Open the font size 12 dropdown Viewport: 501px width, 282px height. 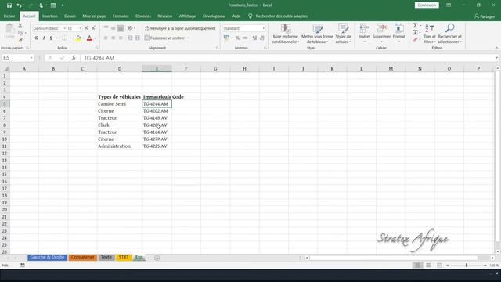(x=80, y=28)
